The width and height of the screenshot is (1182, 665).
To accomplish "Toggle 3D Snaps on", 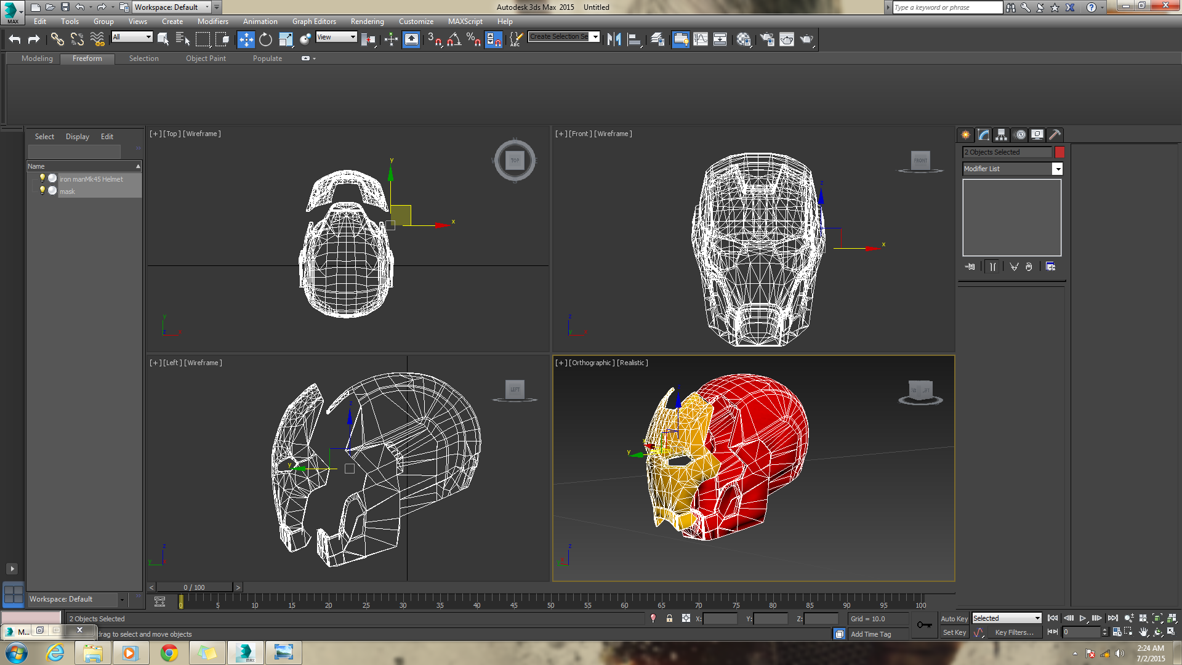I will (x=435, y=39).
